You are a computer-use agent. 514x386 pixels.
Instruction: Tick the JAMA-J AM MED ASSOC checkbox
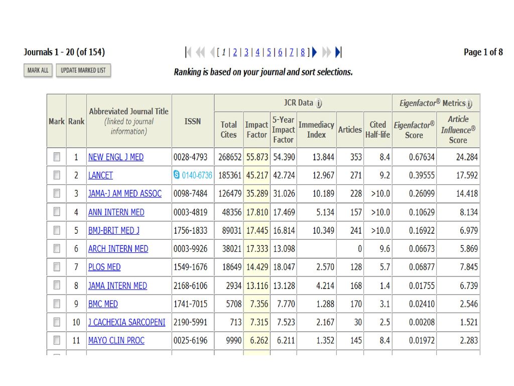[x=57, y=194]
